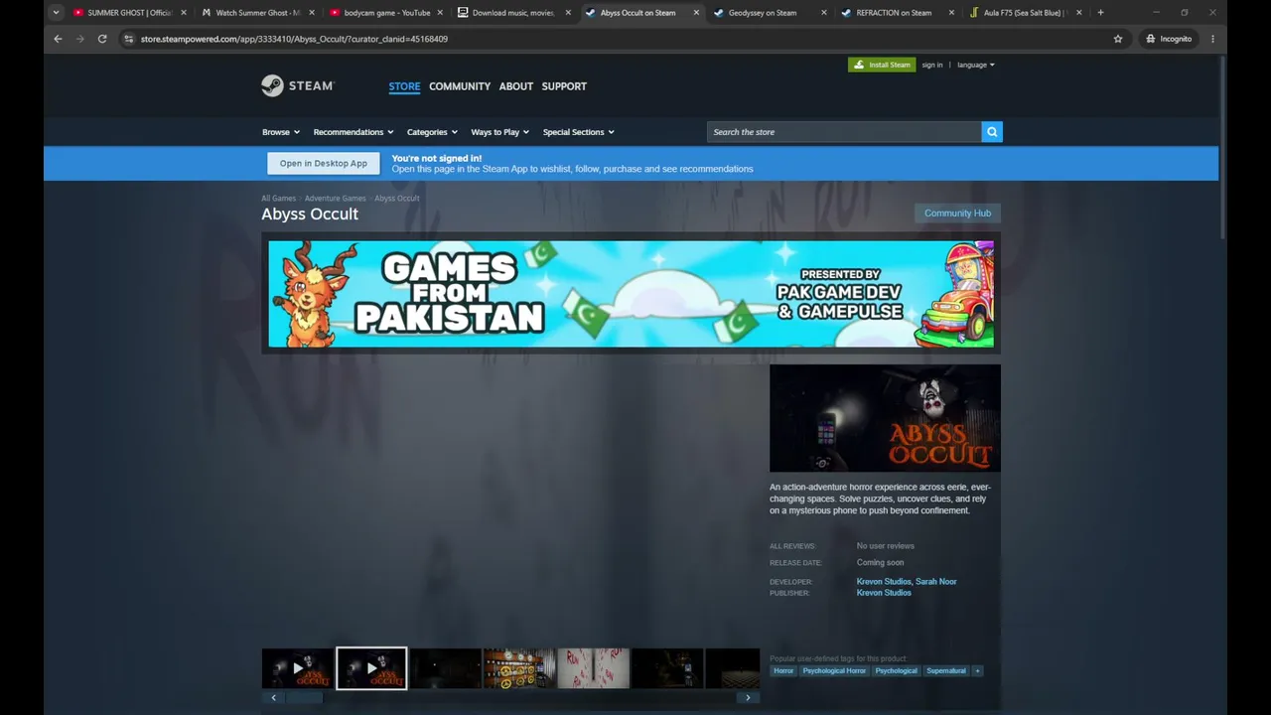Viewport: 1271px width, 715px height.
Task: Go back using the browser back arrow
Action: tap(58, 39)
